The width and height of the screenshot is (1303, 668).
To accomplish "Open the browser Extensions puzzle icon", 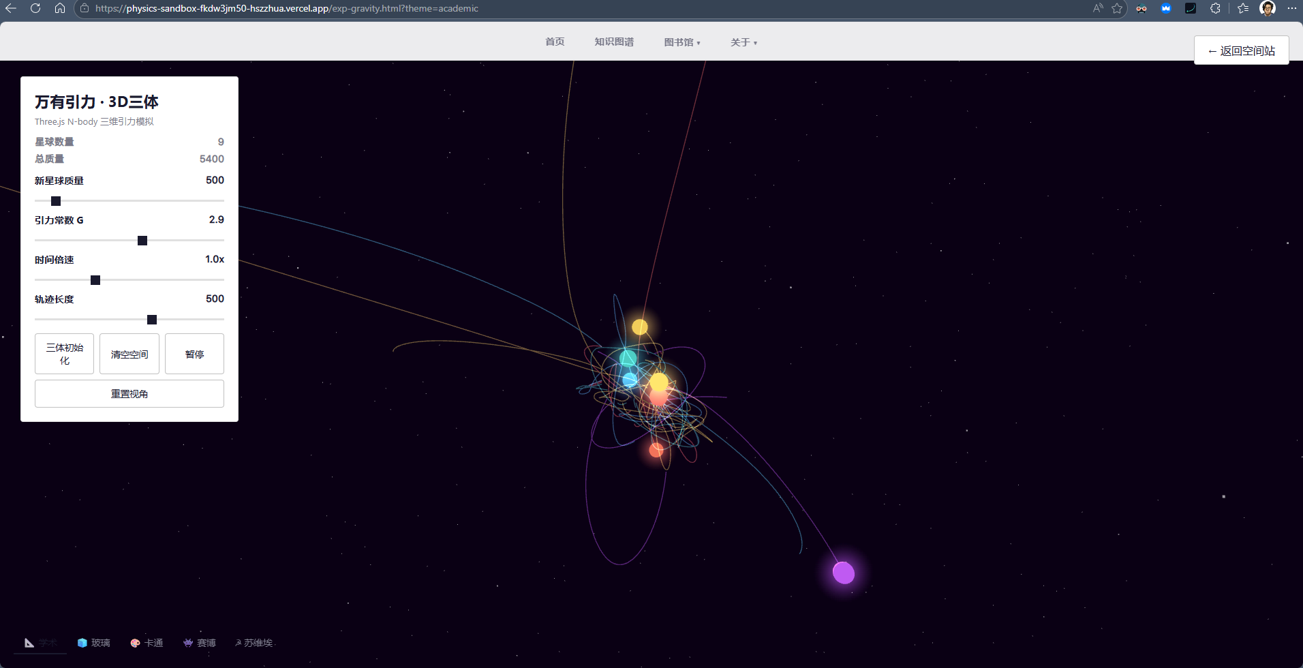I will tap(1215, 8).
